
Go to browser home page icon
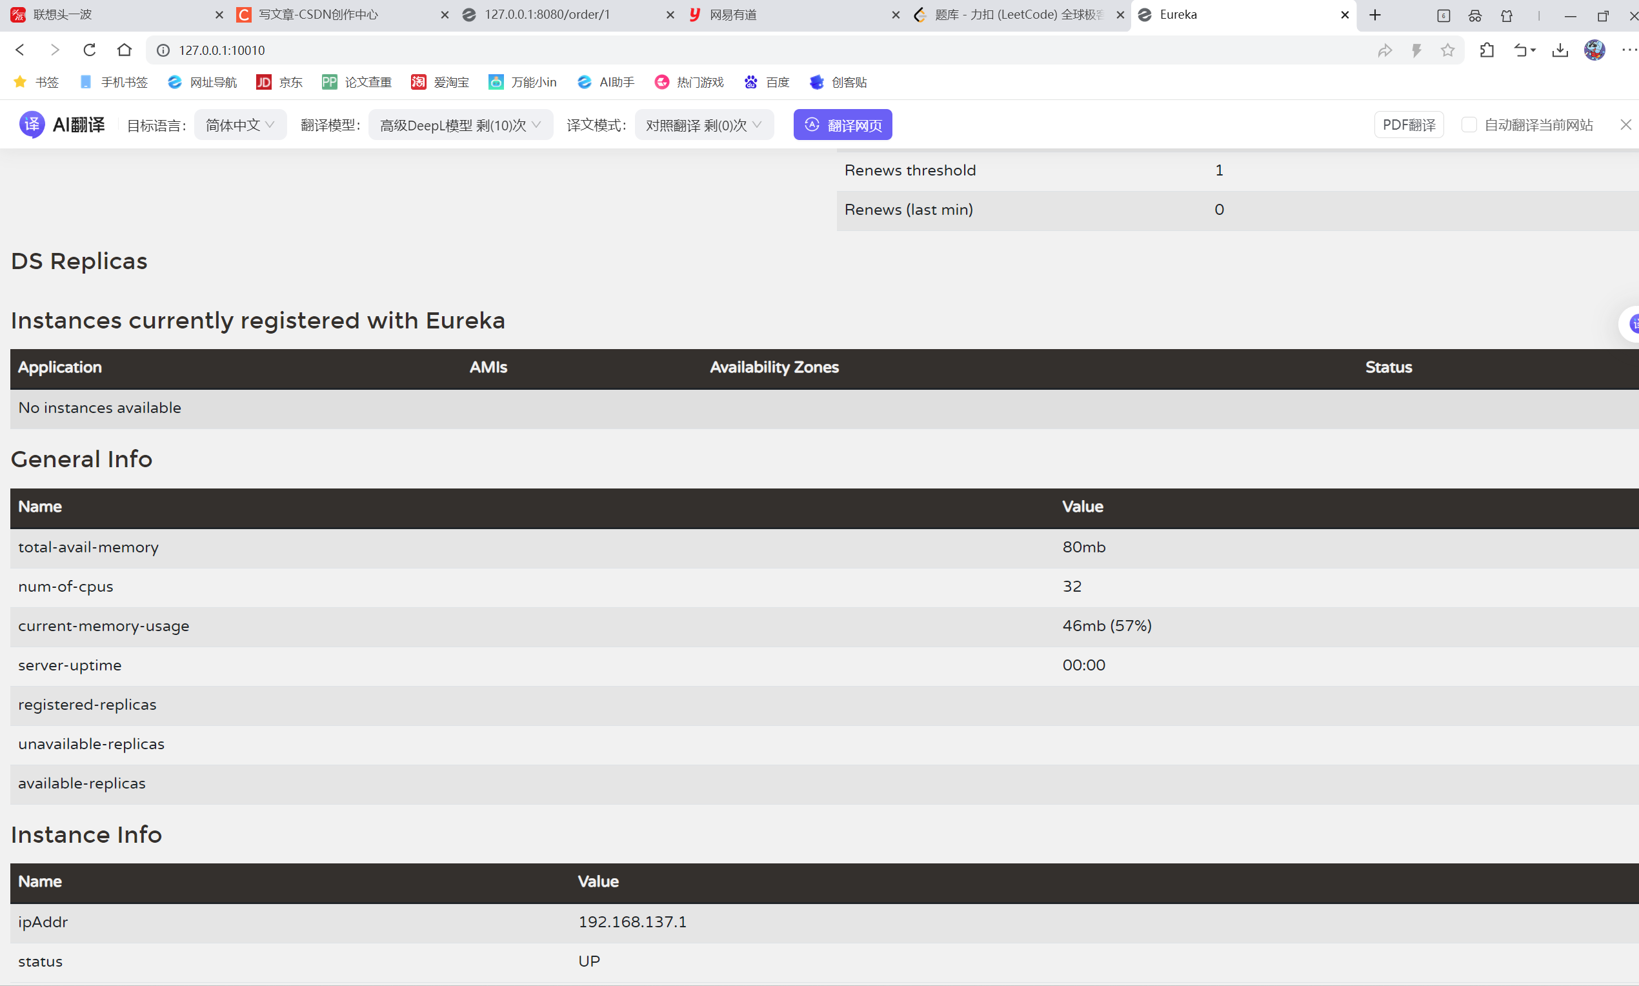click(125, 50)
